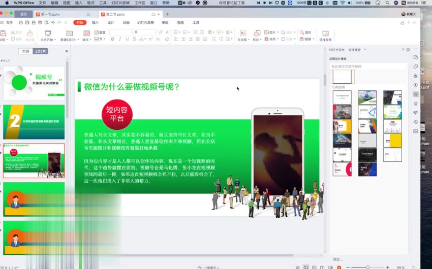
Task: Switch to the 插入 ribbon tab
Action: tap(96, 22)
